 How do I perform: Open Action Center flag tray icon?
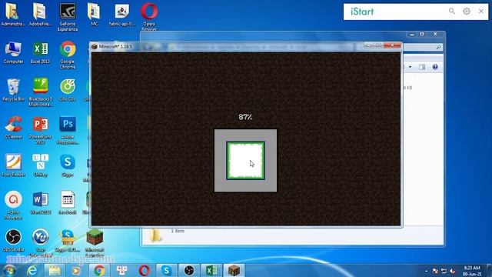pos(435,271)
